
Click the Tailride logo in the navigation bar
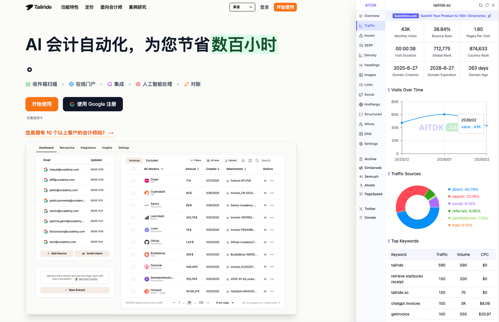tap(38, 7)
